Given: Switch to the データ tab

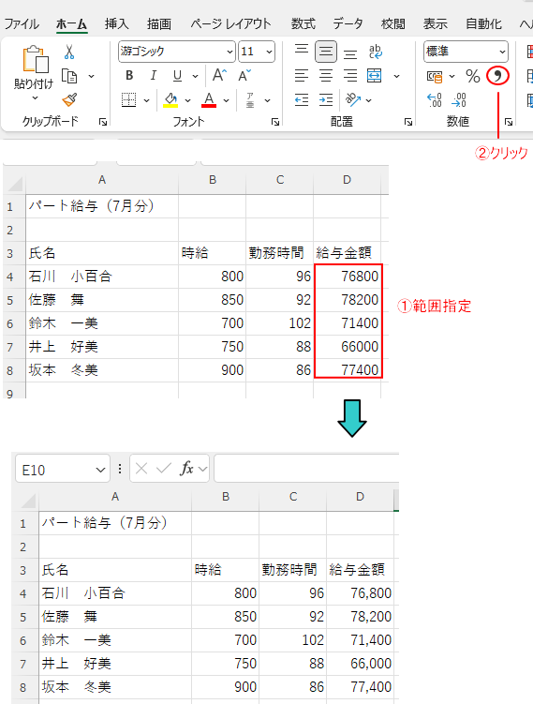Looking at the screenshot, I should point(348,23).
